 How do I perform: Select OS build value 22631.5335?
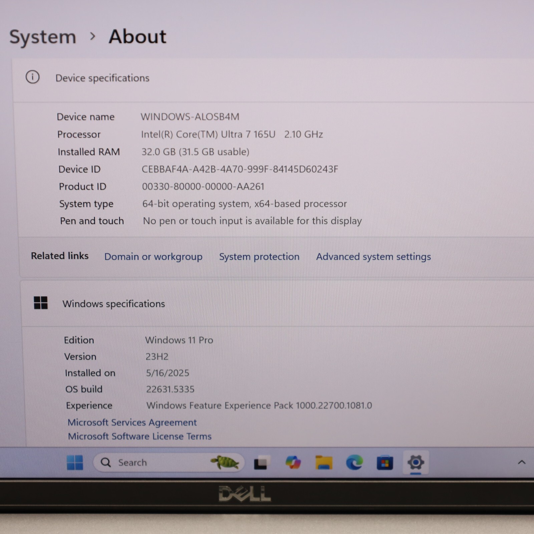click(x=170, y=389)
